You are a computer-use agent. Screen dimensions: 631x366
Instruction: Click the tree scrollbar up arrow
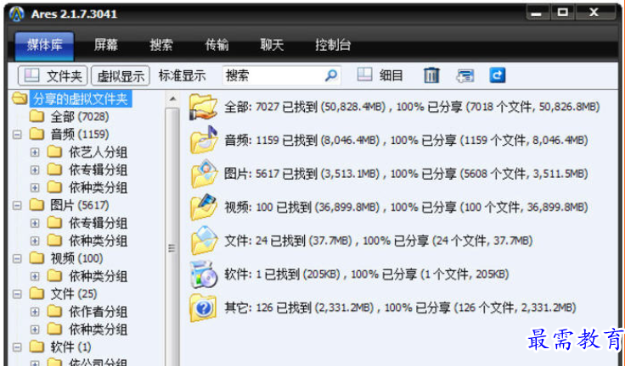point(172,99)
